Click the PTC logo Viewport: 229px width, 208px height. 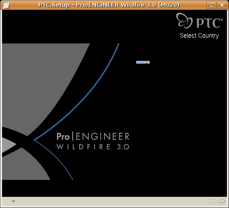pyautogui.click(x=200, y=21)
